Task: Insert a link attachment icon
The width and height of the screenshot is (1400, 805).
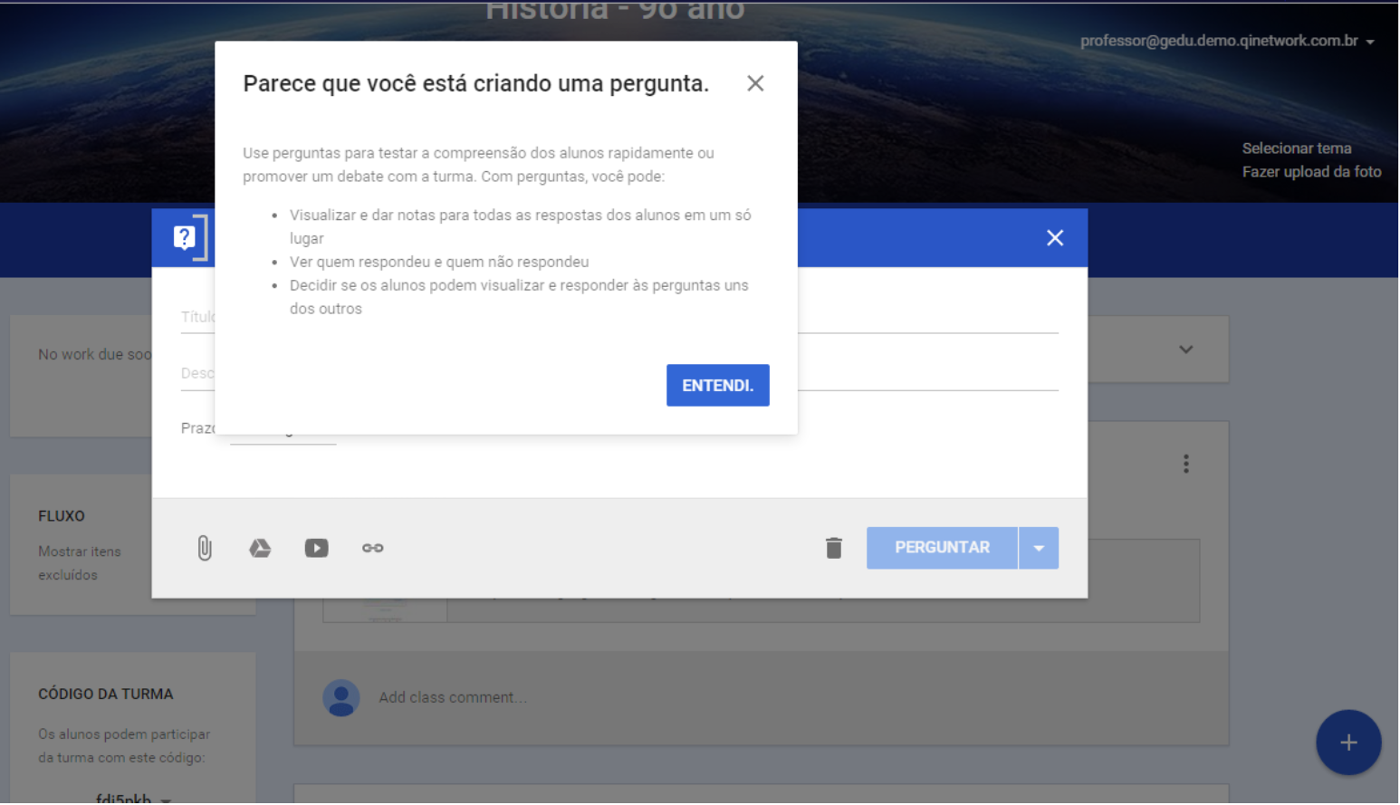Action: 372,548
